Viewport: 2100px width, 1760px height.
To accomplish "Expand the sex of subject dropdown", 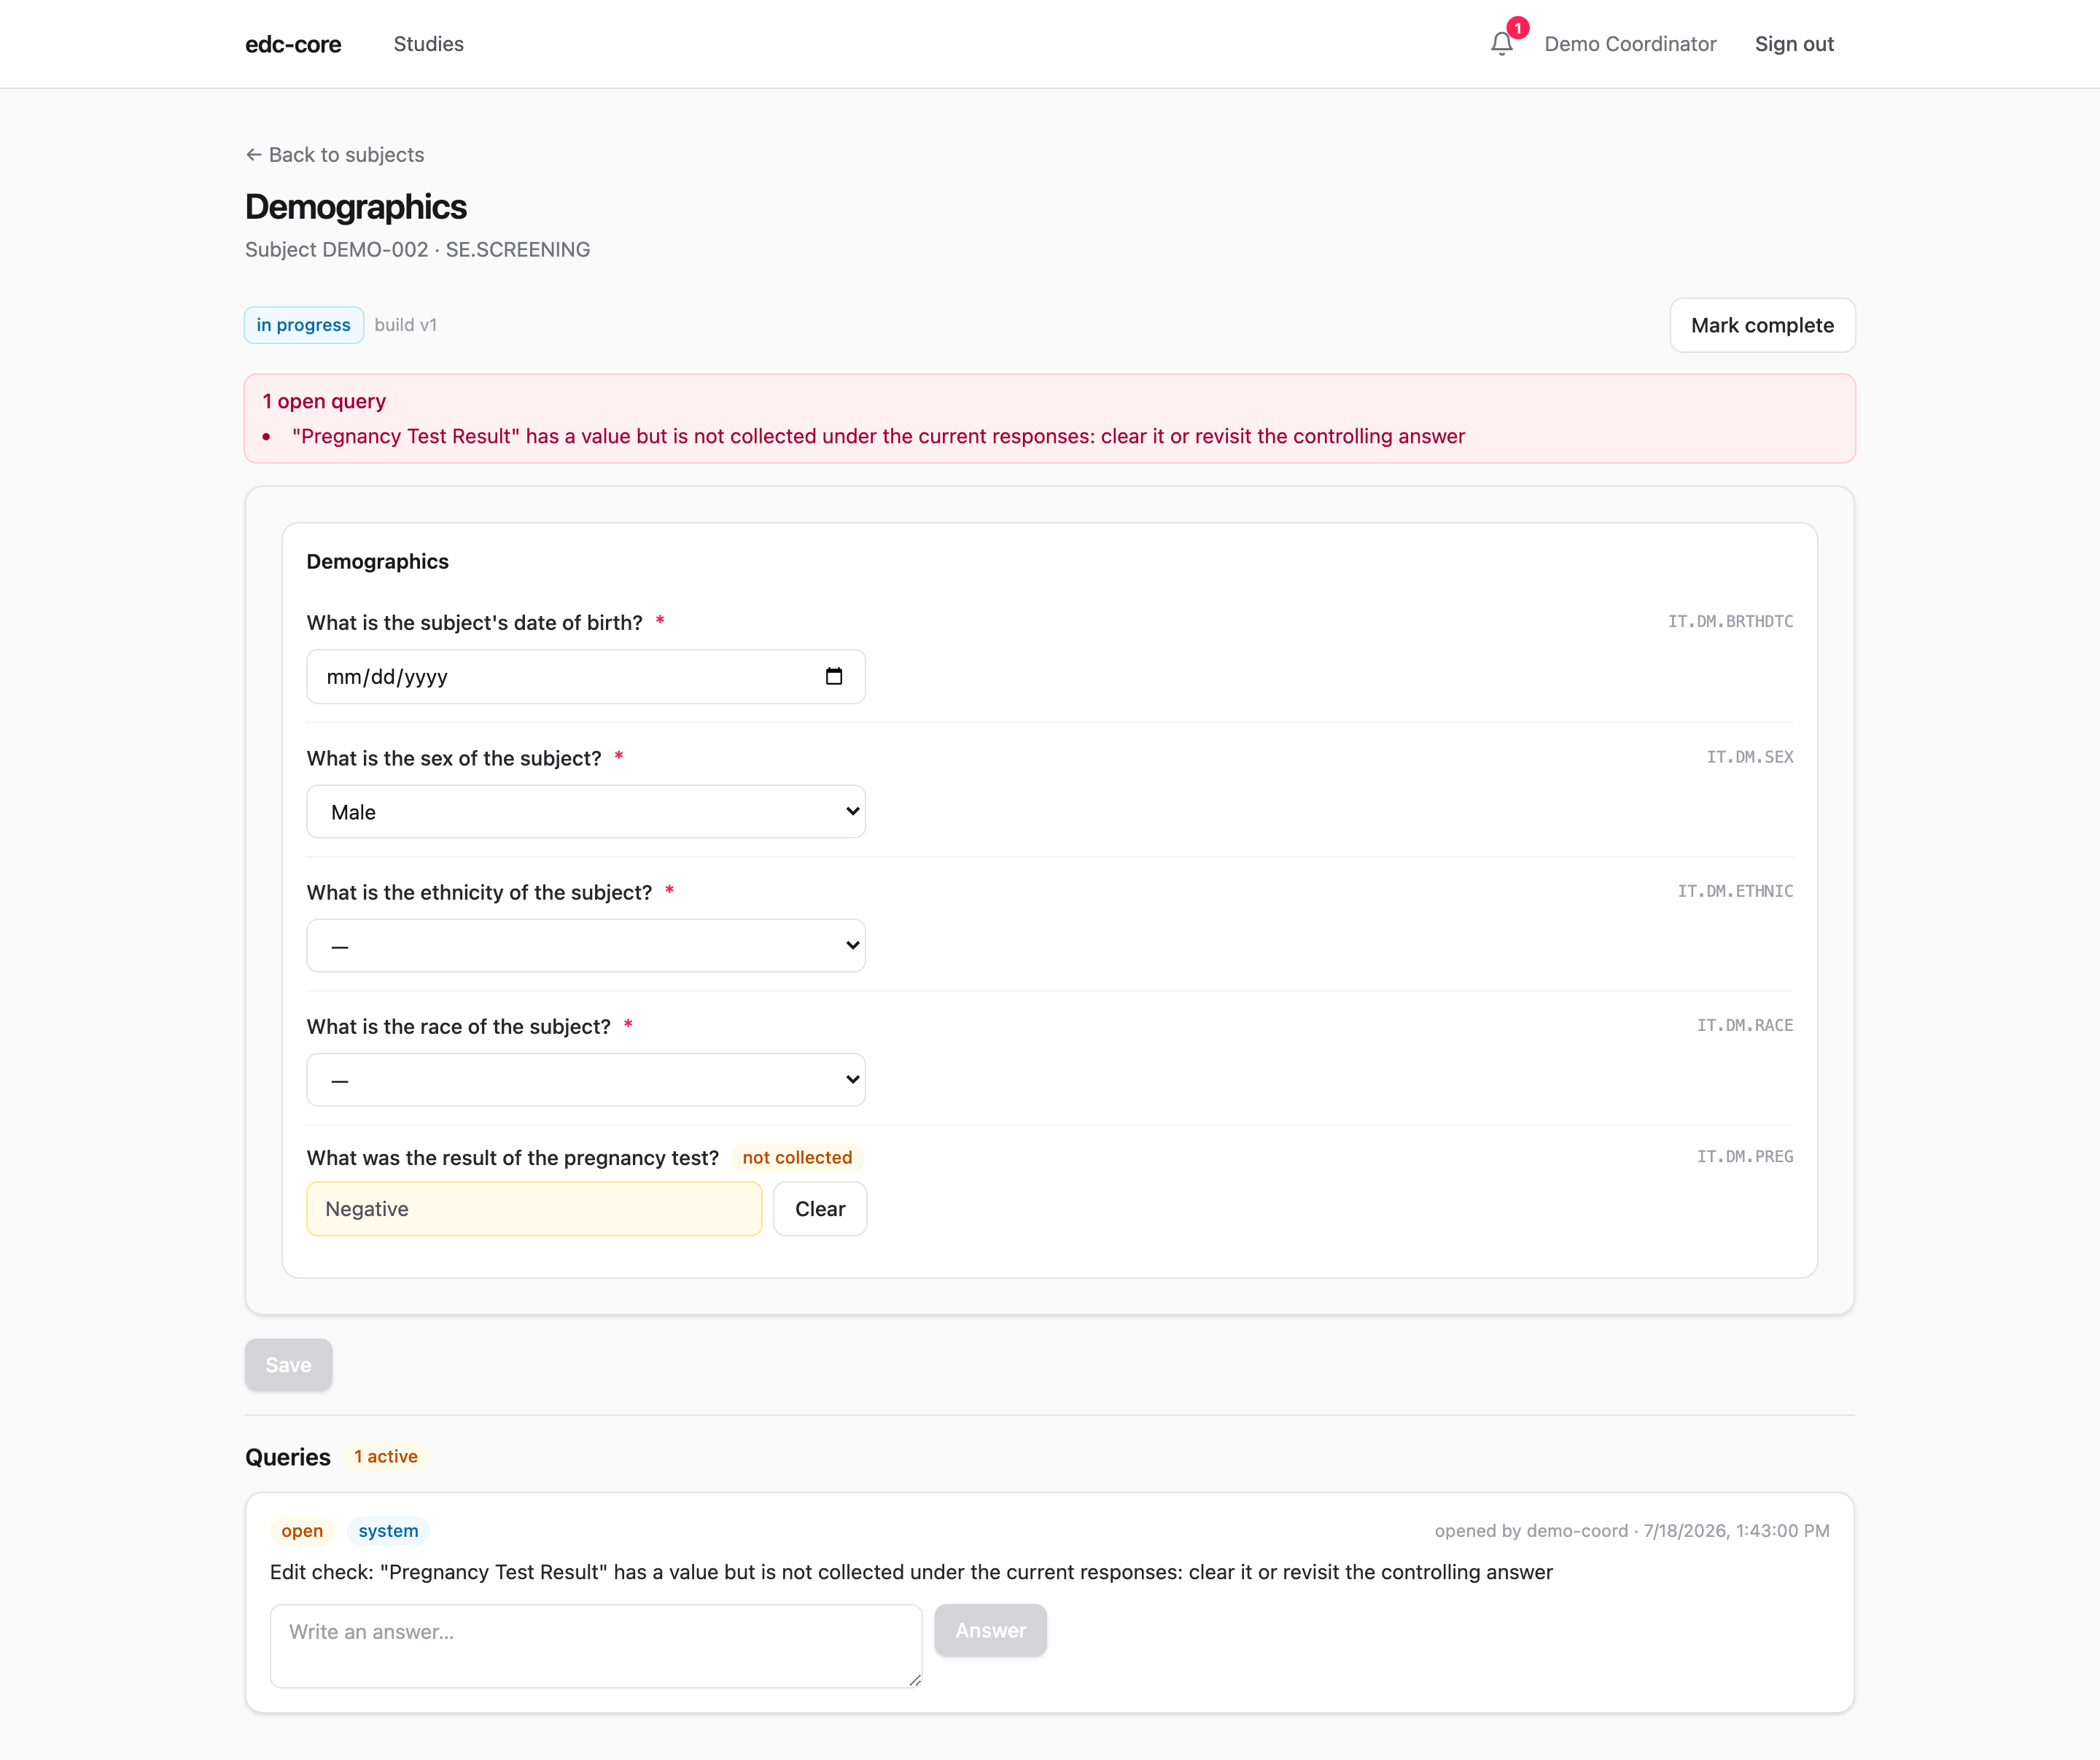I will [x=586, y=811].
